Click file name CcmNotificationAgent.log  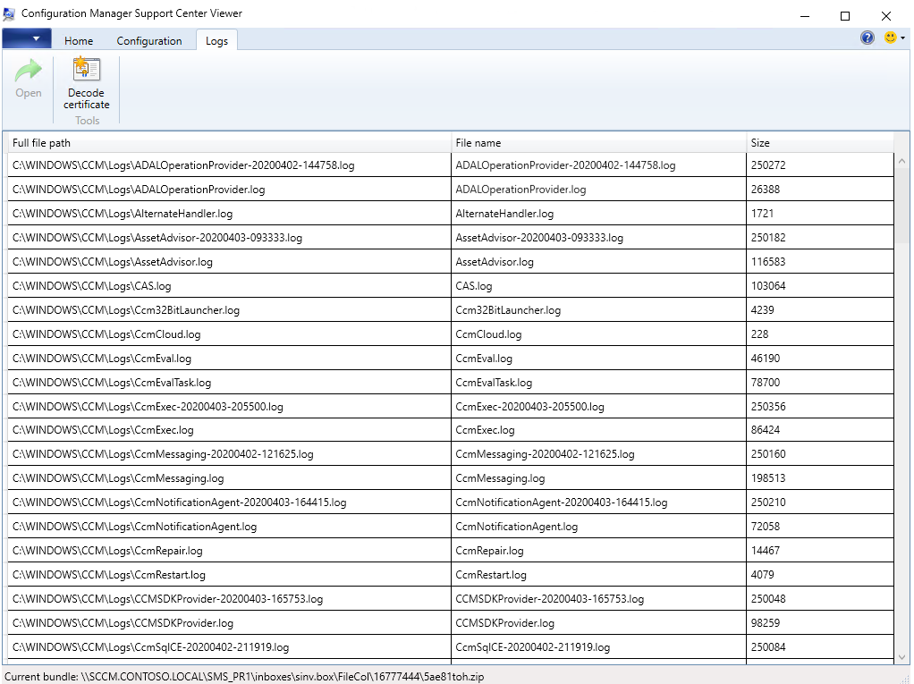point(517,527)
